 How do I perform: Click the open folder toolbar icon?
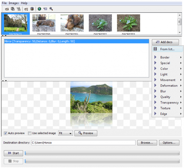7,9
